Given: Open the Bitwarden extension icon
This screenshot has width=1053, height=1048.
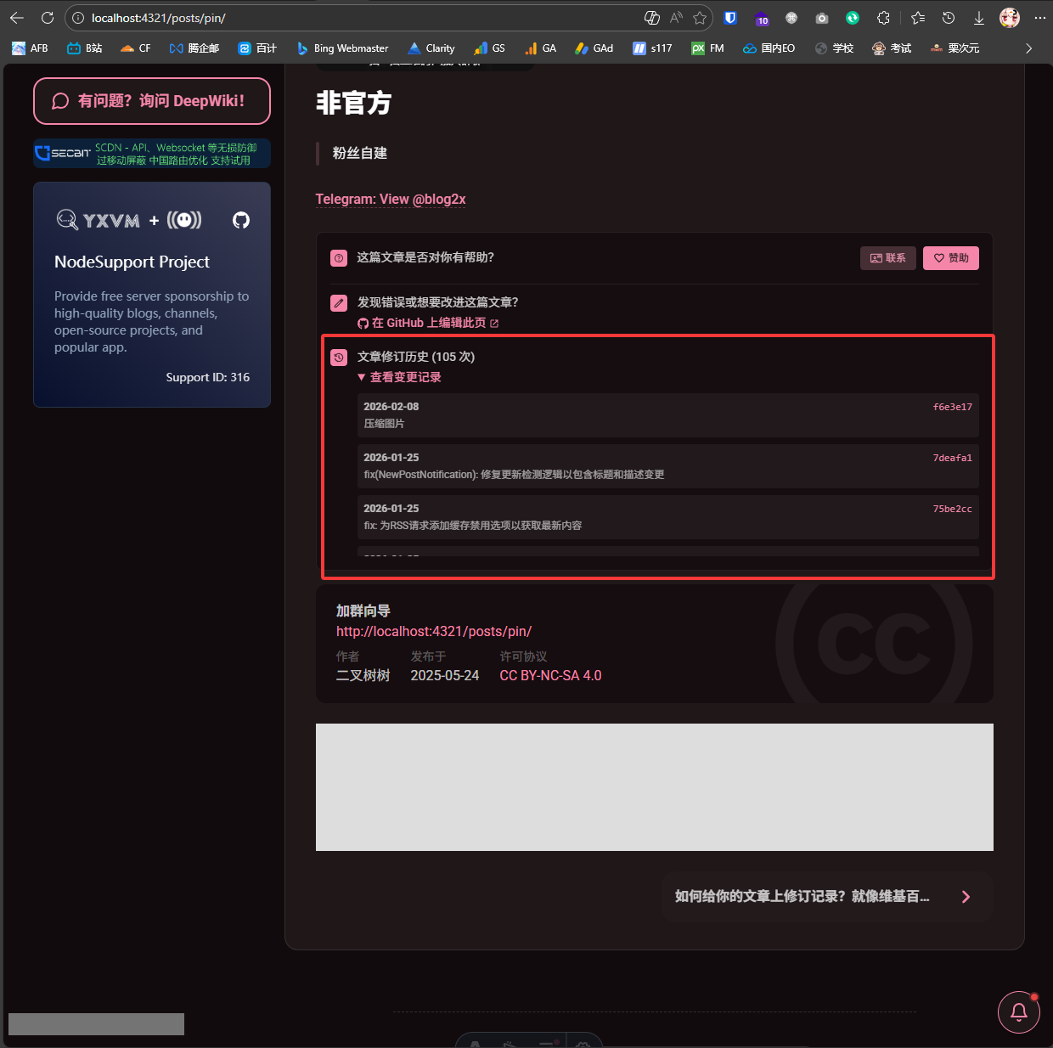Looking at the screenshot, I should click(x=730, y=18).
